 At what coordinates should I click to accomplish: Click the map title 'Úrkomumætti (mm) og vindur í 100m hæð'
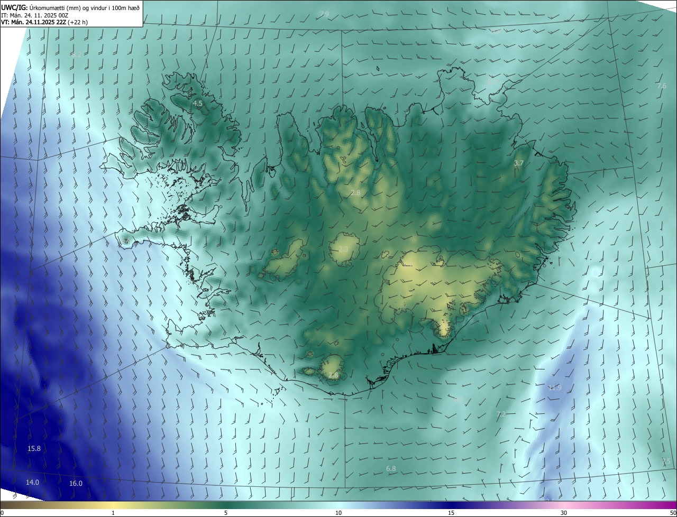pos(85,7)
